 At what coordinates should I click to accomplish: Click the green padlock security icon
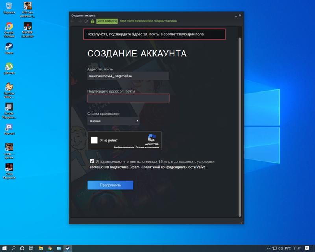tap(93, 21)
